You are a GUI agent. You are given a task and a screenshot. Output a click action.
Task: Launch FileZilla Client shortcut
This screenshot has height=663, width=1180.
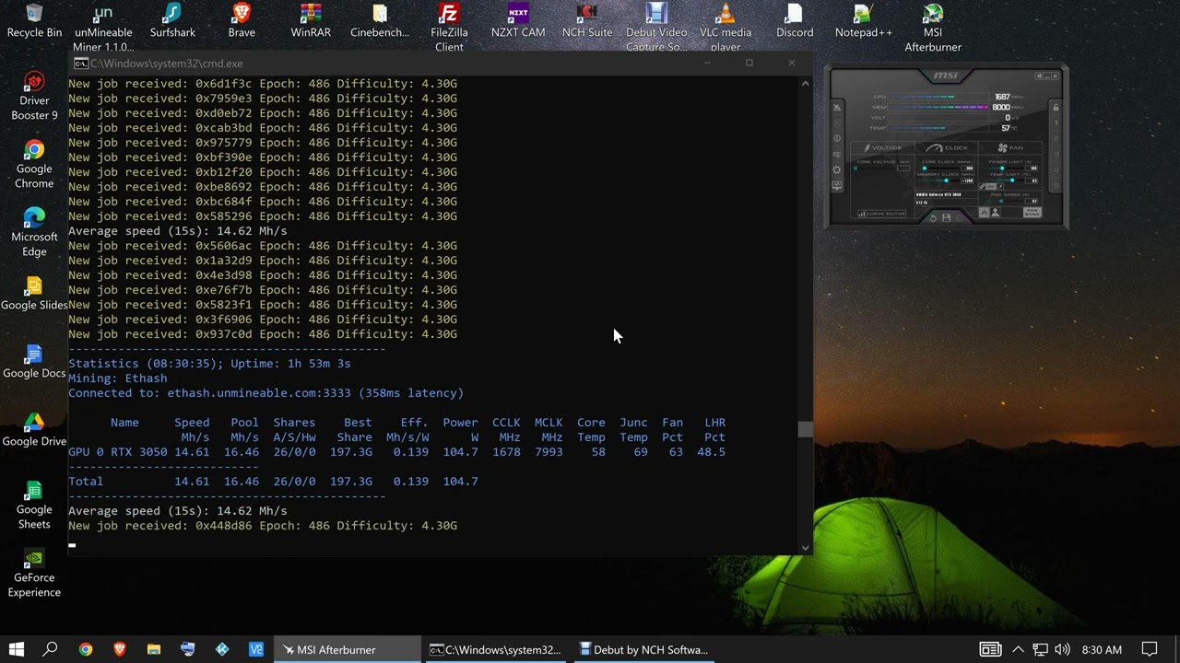(x=449, y=28)
